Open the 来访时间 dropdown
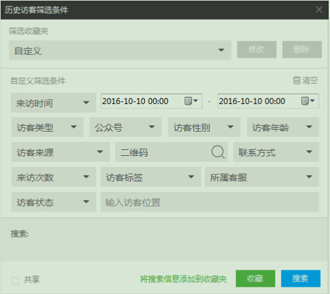The width and height of the screenshot is (330, 294). pos(54,103)
